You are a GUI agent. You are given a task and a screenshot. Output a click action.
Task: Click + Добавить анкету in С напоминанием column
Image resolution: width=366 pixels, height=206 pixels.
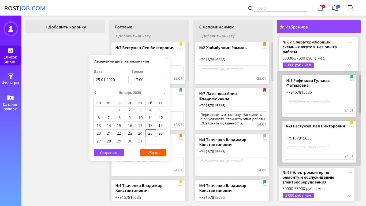coord(217,36)
